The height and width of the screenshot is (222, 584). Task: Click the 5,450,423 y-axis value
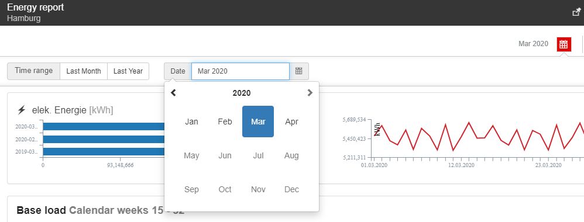(354, 138)
